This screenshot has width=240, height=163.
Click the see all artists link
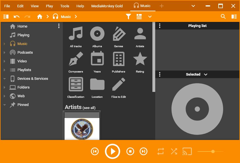pyautogui.click(x=89, y=108)
